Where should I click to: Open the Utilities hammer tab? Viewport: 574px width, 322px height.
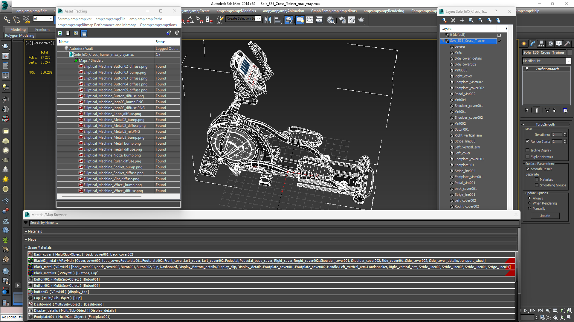coord(567,44)
